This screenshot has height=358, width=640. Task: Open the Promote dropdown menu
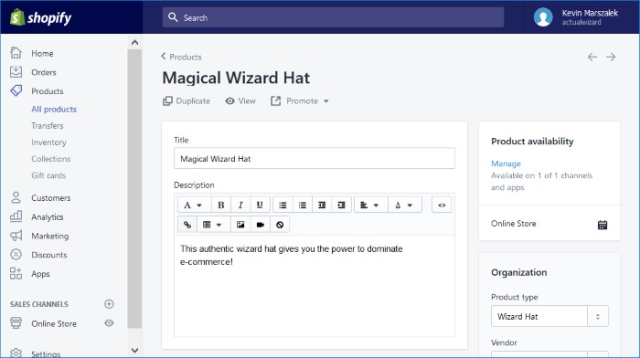click(300, 100)
